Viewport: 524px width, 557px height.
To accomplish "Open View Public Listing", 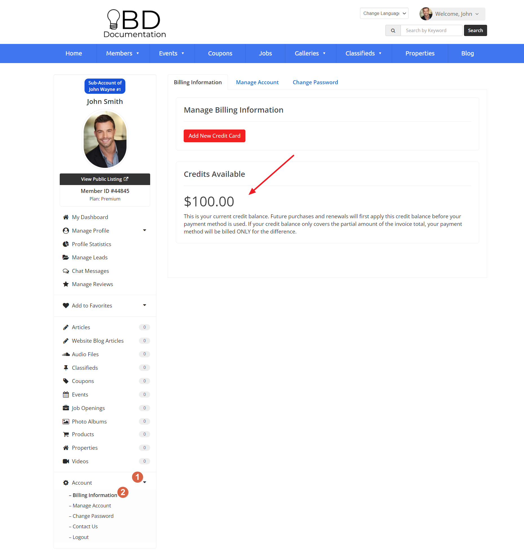I will [105, 179].
